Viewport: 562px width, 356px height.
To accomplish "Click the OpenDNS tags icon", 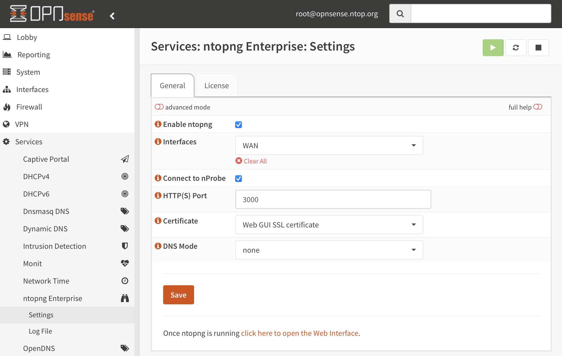I will tap(125, 348).
